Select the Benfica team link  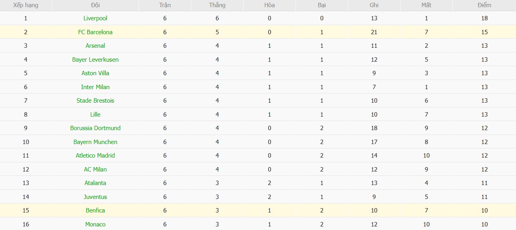(x=95, y=211)
